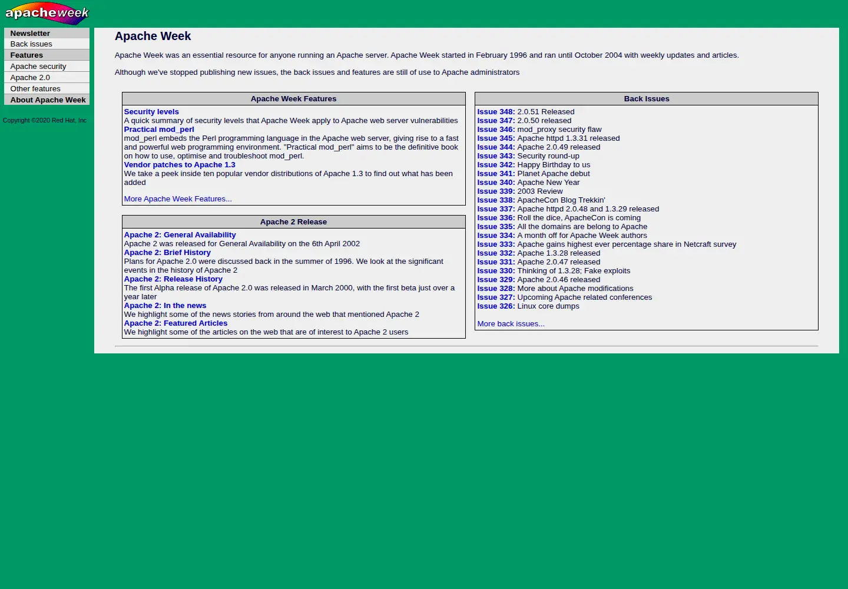Image resolution: width=848 pixels, height=589 pixels.
Task: Open Apache 2: In the news
Action: click(165, 306)
